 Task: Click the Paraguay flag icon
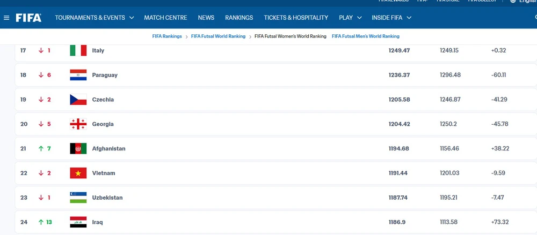(x=78, y=75)
